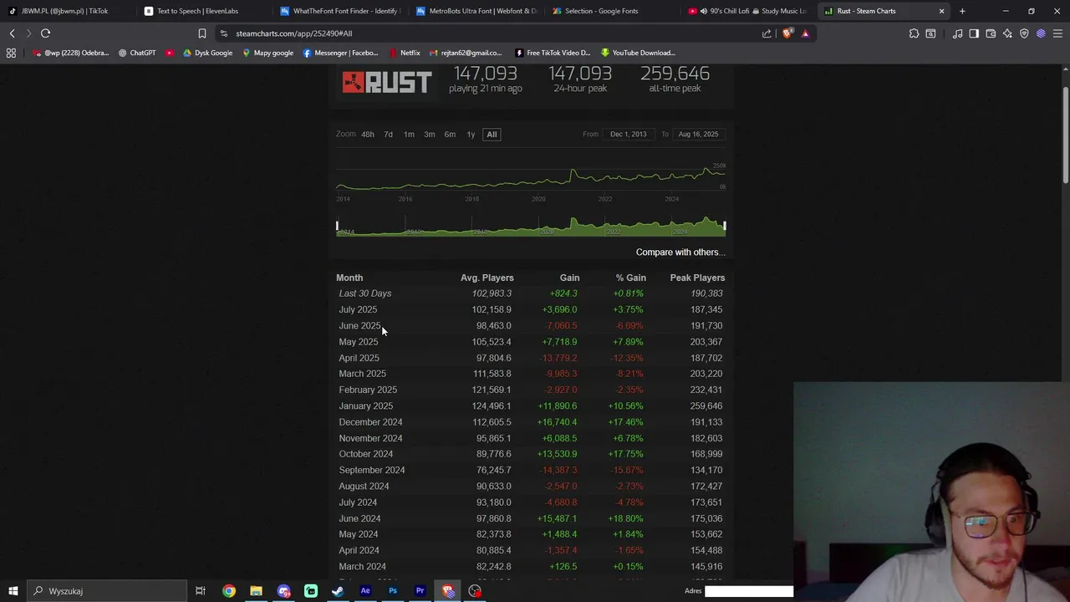This screenshot has width=1070, height=602.
Task: Set chart zoom to 3m
Action: (429, 134)
